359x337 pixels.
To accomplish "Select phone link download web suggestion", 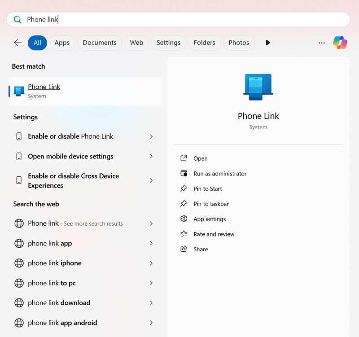I will coord(85,303).
